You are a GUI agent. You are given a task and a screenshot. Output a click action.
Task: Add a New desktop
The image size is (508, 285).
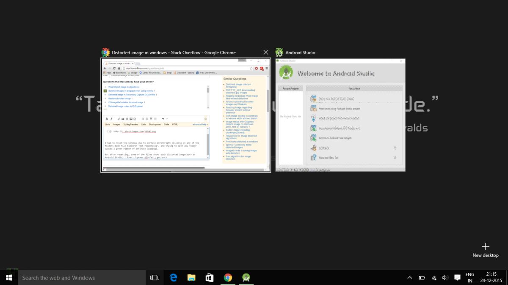click(486, 250)
